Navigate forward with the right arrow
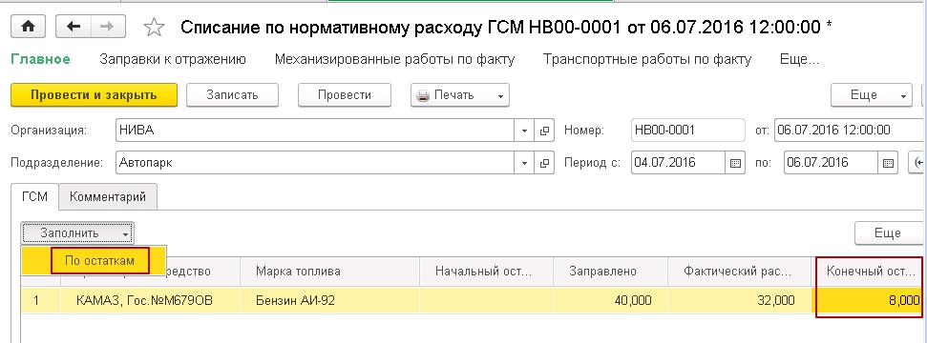 click(x=108, y=27)
